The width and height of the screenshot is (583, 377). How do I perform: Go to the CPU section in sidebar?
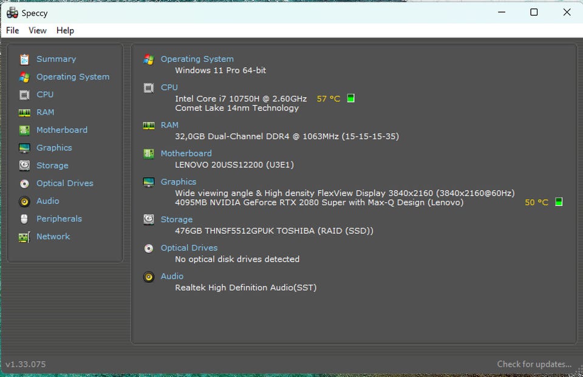point(45,95)
